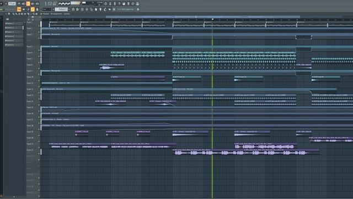
Task: Click the time display 1:17:54
Action: pyautogui.click(x=51, y=4)
